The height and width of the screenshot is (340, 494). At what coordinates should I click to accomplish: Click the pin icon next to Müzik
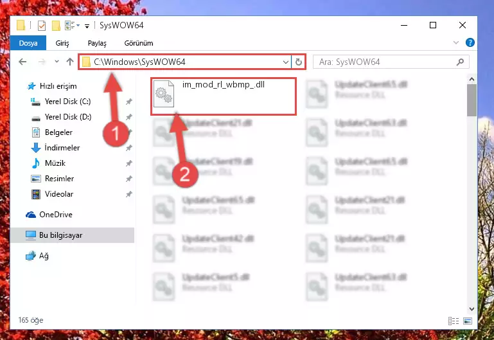click(129, 163)
